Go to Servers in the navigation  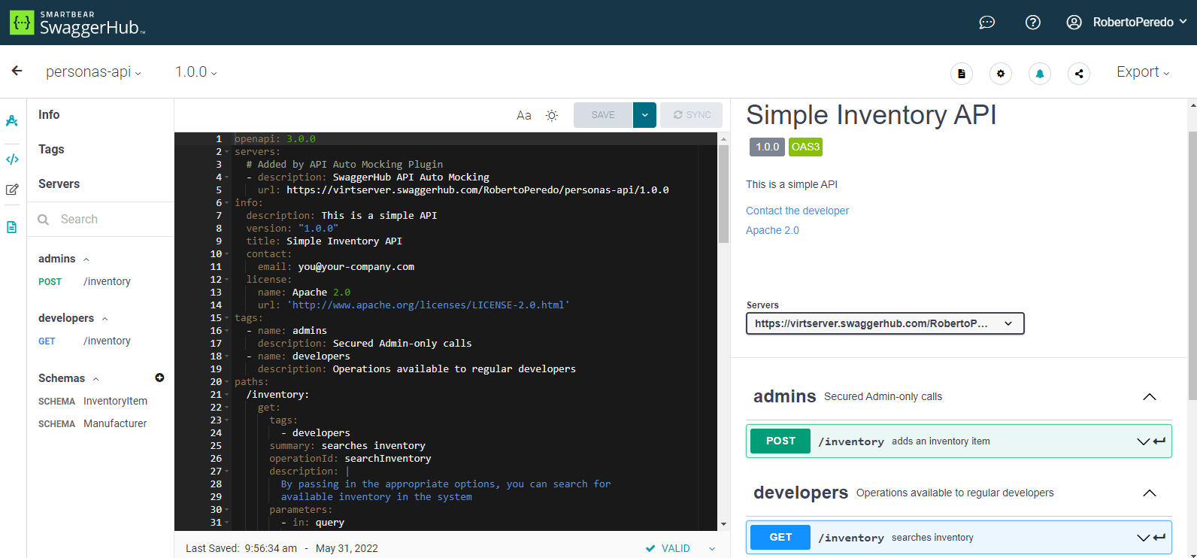[59, 183]
